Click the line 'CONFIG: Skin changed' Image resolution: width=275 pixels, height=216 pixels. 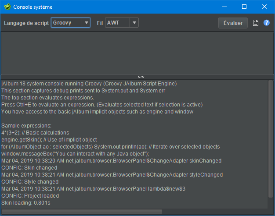[29, 168]
